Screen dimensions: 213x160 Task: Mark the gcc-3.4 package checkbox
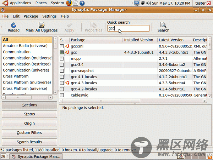(62, 64)
